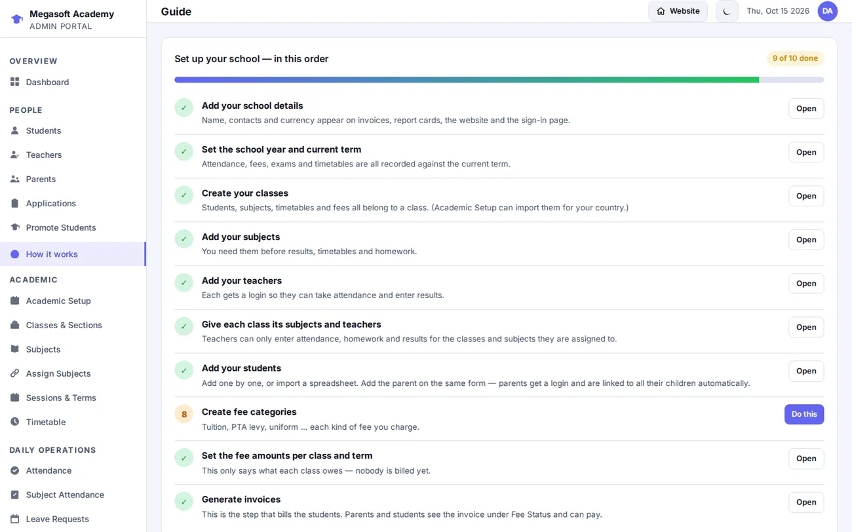Go to Students in the sidebar
The width and height of the screenshot is (852, 532).
click(x=73, y=130)
